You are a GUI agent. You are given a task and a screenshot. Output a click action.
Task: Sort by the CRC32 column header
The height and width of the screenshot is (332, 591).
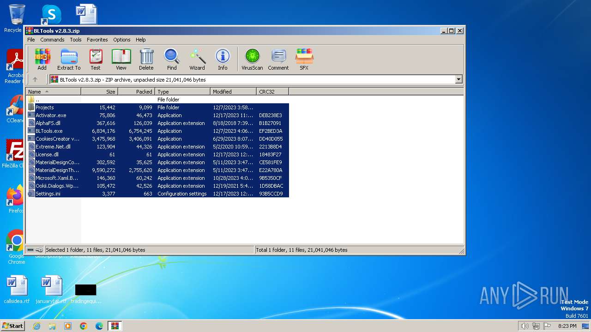273,92
